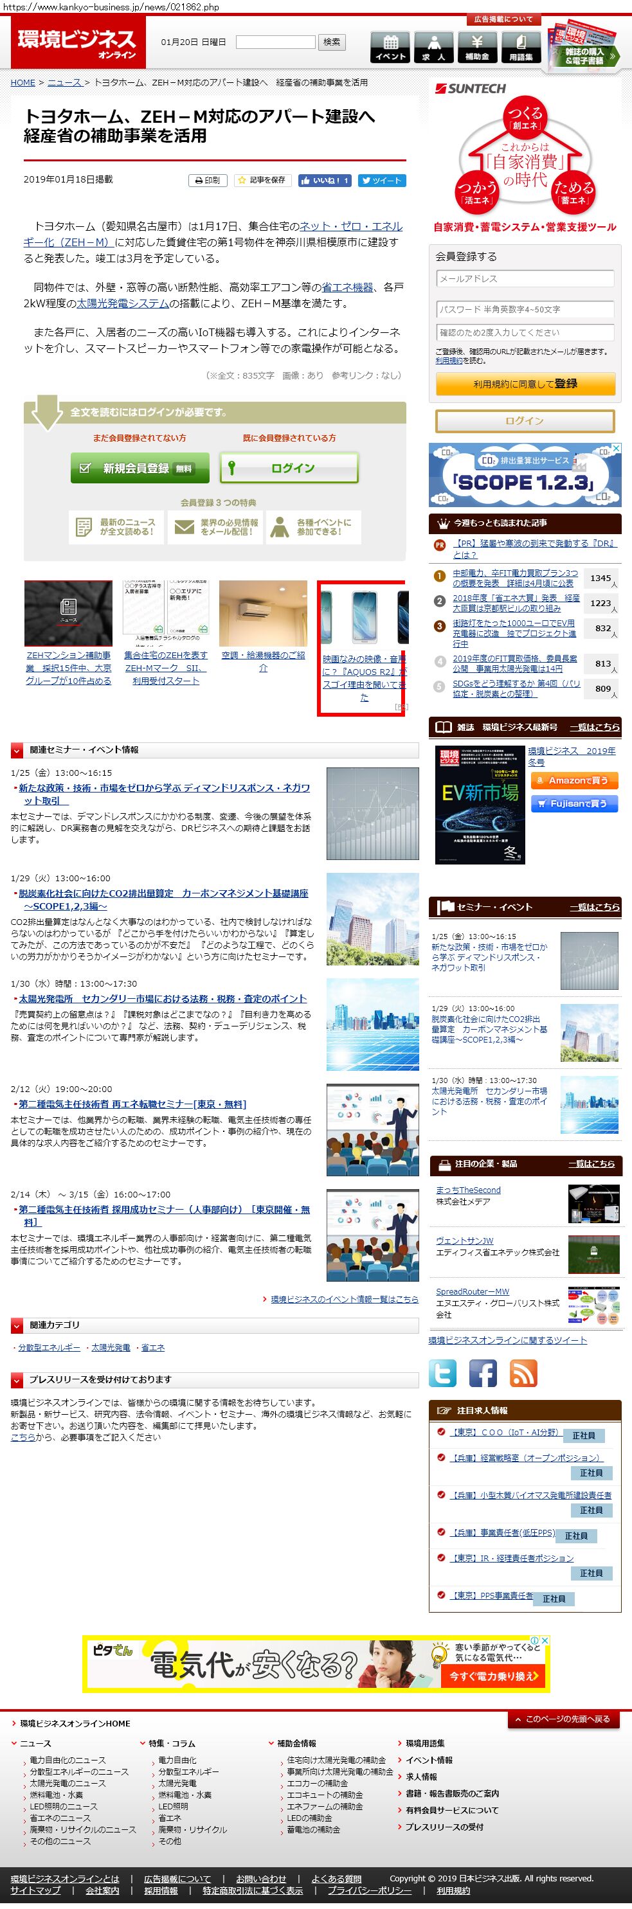Screen dimensions: 632x1909
Task: Click the SUNTECH 自家消費 advertisement
Action: point(525,158)
